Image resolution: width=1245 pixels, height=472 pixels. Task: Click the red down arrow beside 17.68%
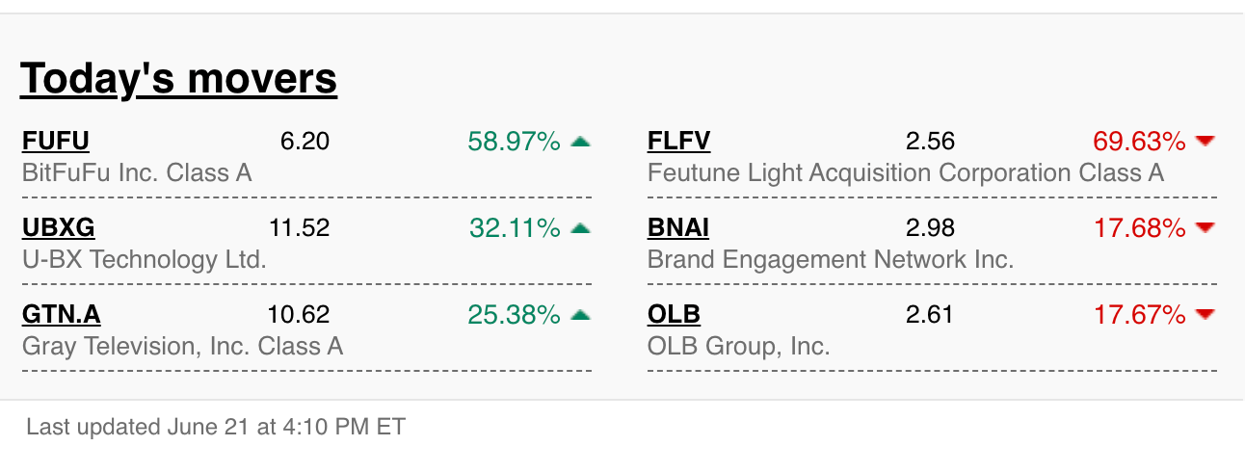1205,228
